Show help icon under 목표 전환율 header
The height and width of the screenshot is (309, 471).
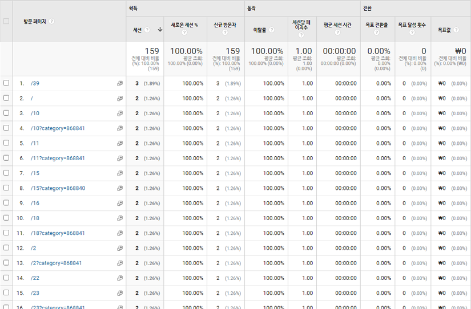(x=376, y=32)
